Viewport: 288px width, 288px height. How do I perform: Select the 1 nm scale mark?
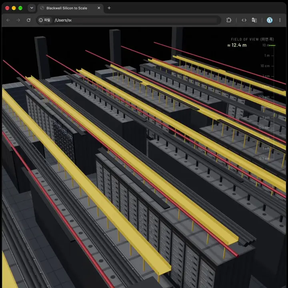[x=266, y=148]
